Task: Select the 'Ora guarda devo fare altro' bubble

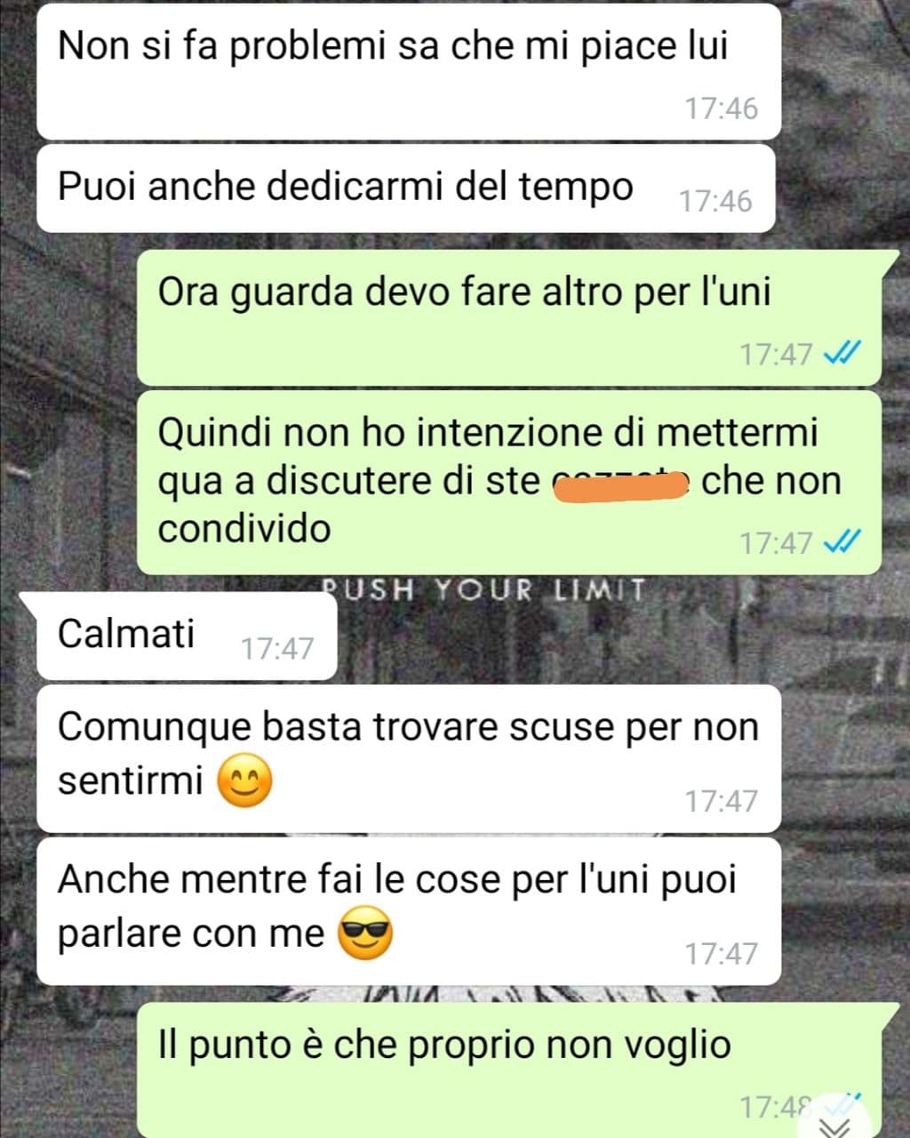Action: 508,317
